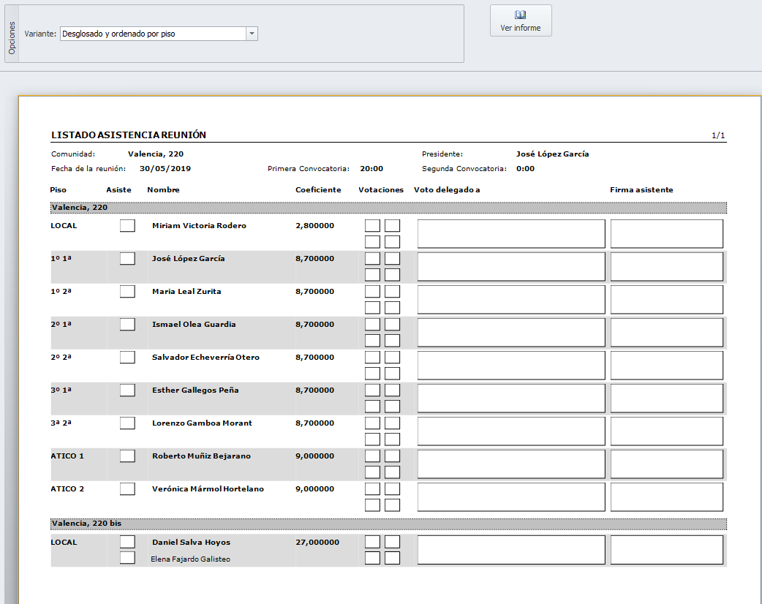The width and height of the screenshot is (762, 604).
Task: Check Asiste box for Miriam Victoria Rodero
Action: (x=127, y=226)
